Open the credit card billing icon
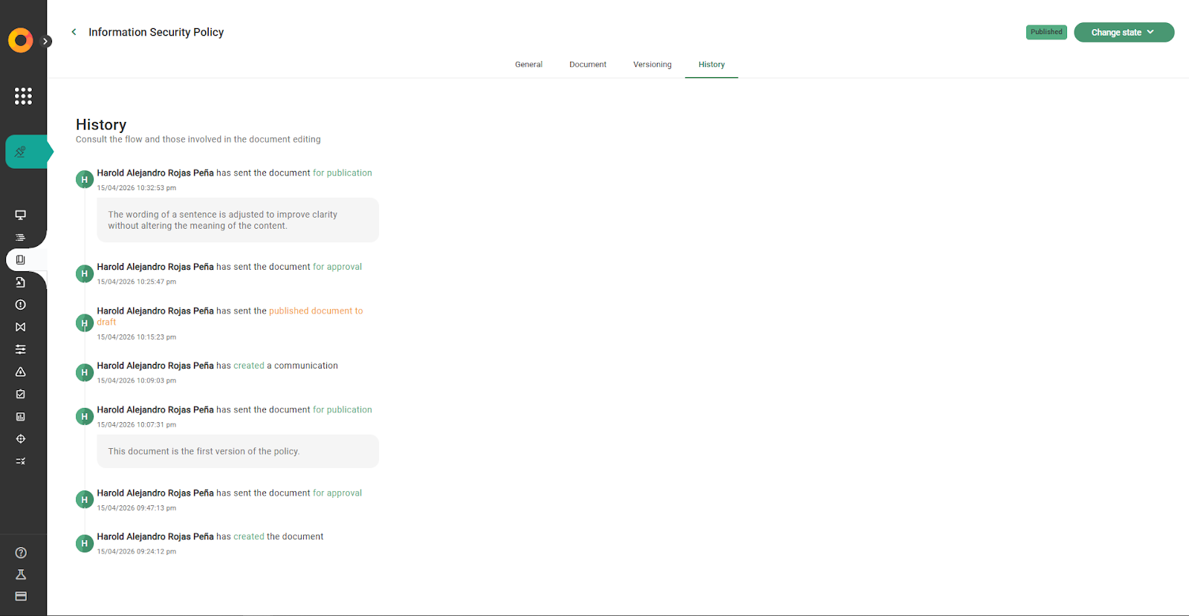 21,596
